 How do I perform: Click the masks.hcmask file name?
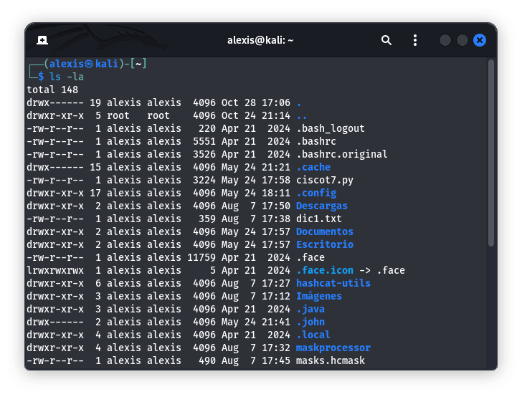(331, 360)
